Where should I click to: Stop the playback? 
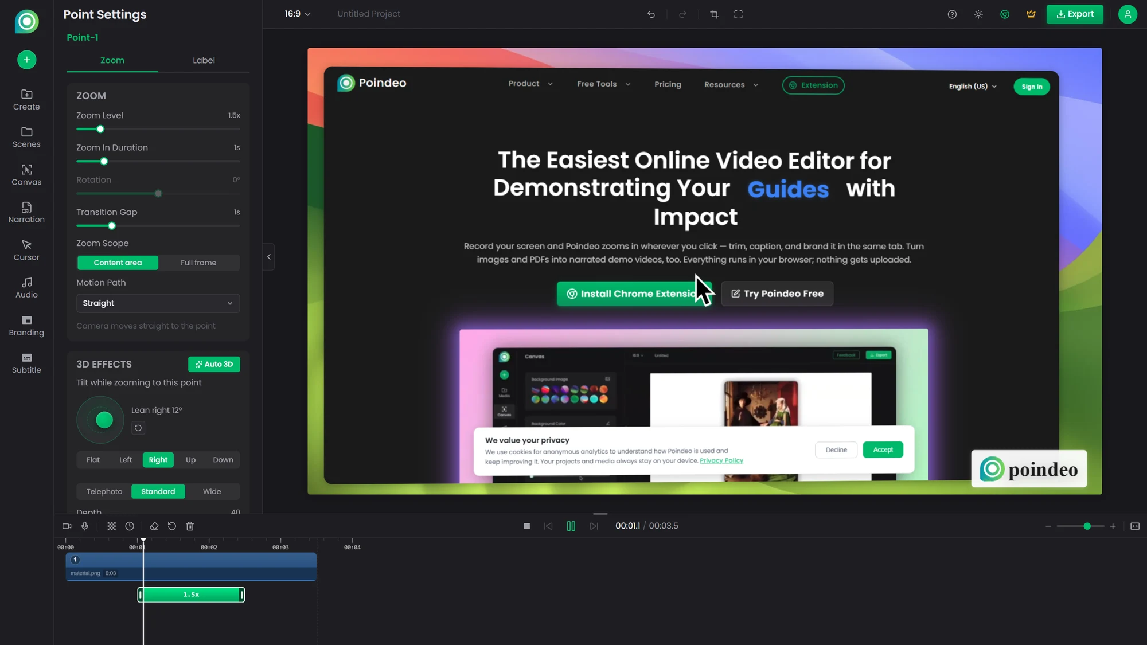coord(526,526)
